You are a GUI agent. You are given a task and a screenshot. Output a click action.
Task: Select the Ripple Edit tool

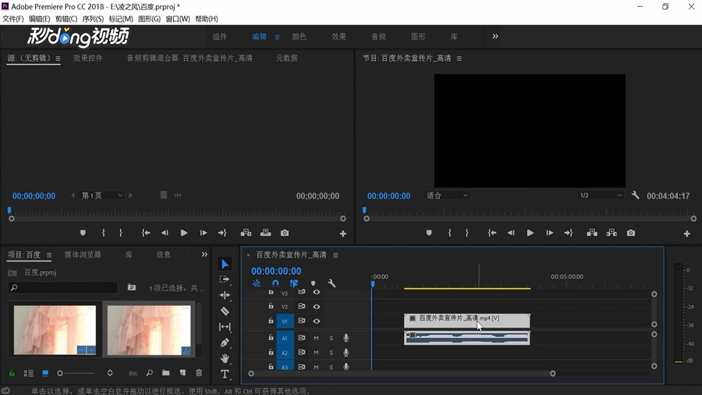click(x=225, y=295)
